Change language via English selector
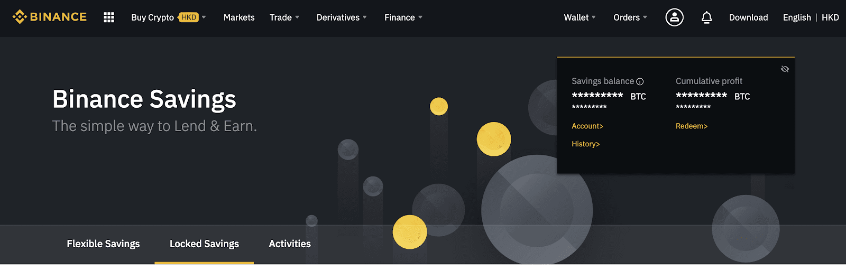Screen dimensions: 846x270 coord(797,17)
